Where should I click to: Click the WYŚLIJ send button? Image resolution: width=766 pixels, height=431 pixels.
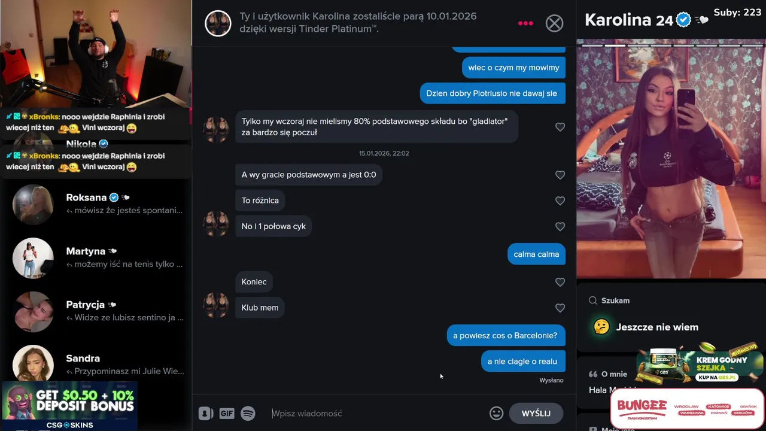point(536,413)
